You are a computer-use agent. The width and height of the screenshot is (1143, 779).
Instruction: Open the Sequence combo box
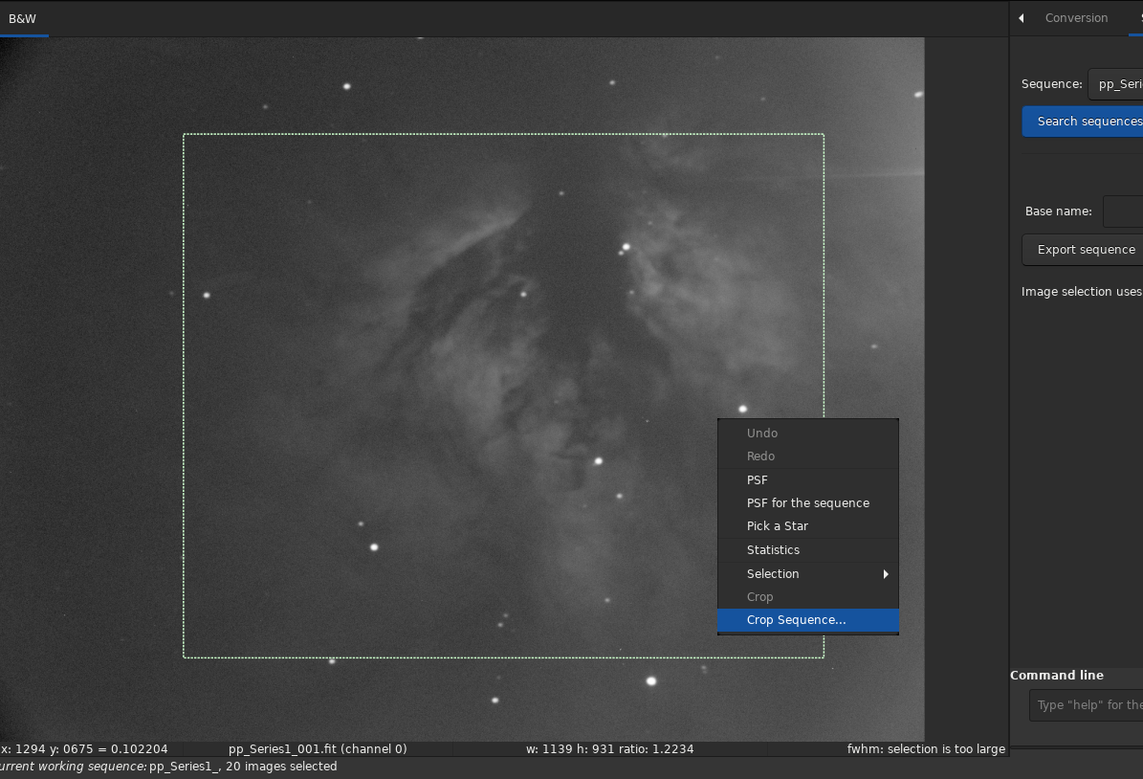(x=1115, y=84)
